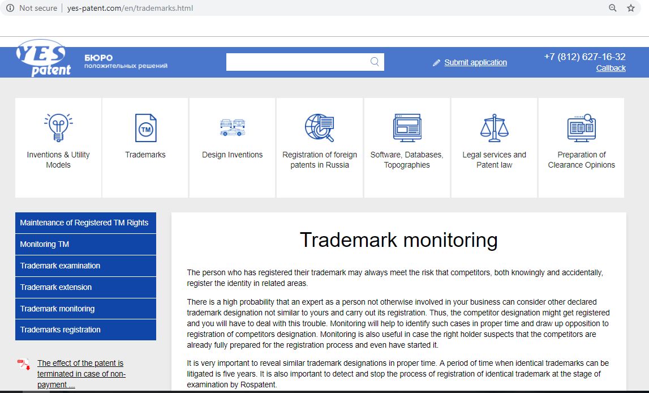Click the lightbulb Inventions icon
Viewport: 649px width, 393px height.
pyautogui.click(x=58, y=127)
